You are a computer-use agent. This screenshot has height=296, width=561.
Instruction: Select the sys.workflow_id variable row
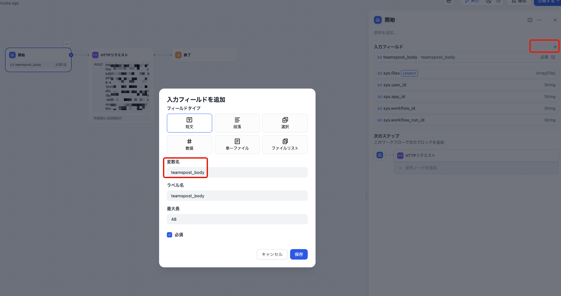[x=466, y=108]
